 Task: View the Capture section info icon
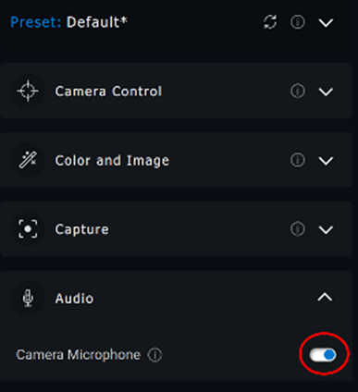click(298, 229)
